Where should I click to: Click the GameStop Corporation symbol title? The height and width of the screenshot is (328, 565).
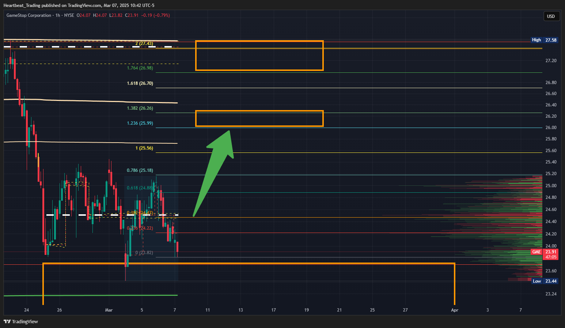pyautogui.click(x=29, y=15)
